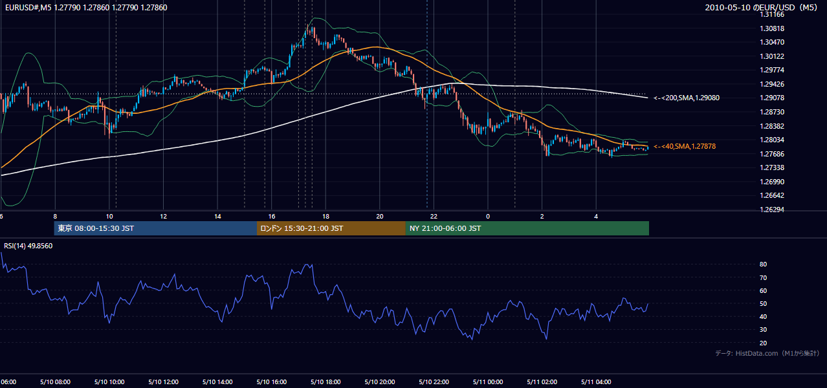Click bottom time axis label 5/11 02:00

point(542,382)
